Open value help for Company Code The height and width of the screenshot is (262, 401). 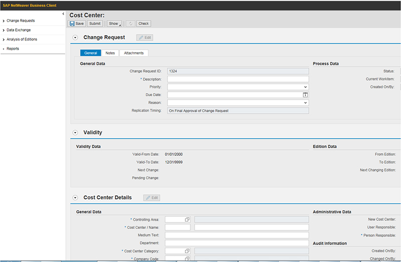pos(186,258)
